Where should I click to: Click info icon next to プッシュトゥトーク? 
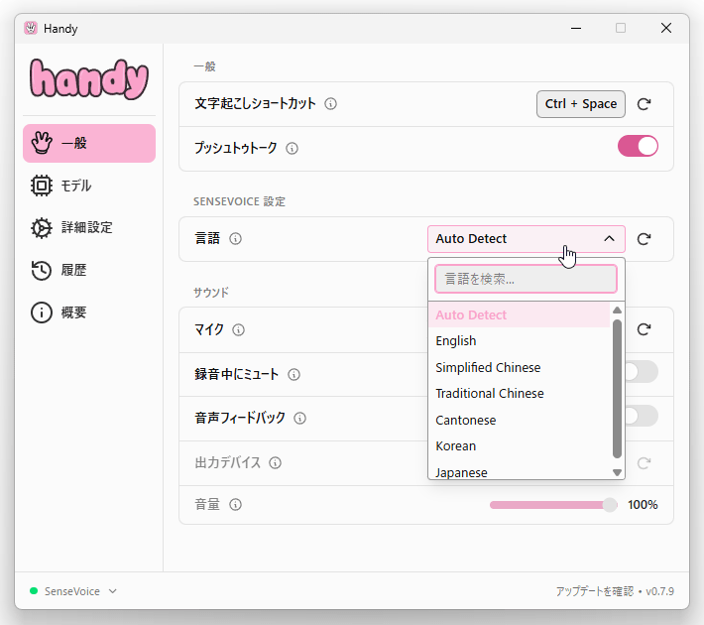pos(292,148)
